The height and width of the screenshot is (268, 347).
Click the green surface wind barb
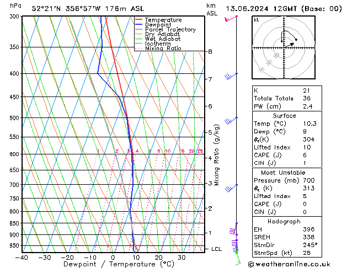click(238, 259)
